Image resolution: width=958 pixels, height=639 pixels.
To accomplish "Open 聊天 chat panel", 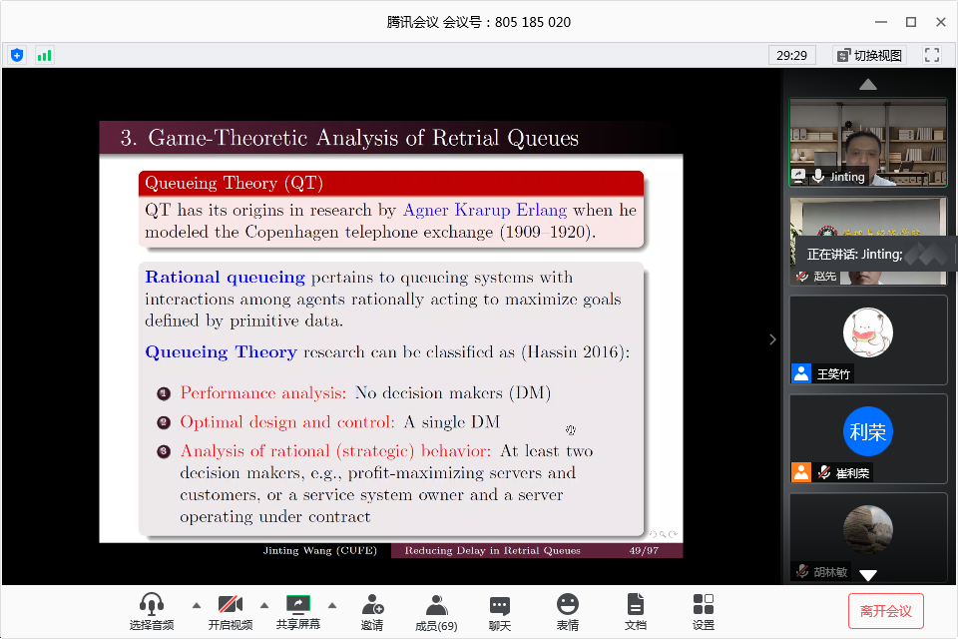I will 500,611.
